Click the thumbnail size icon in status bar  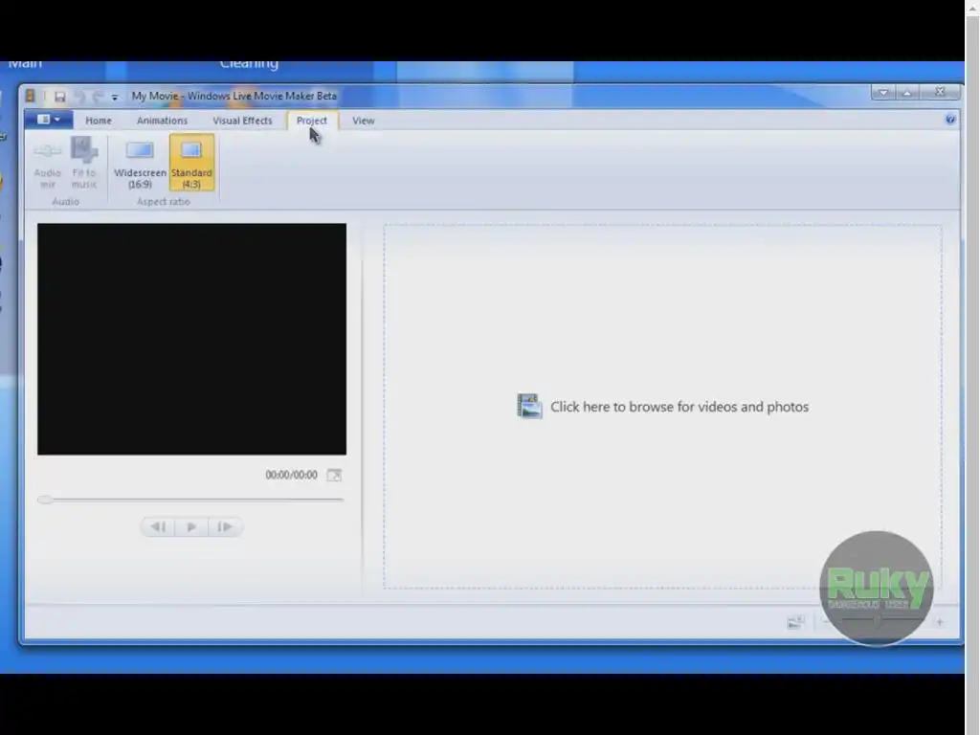click(x=795, y=622)
